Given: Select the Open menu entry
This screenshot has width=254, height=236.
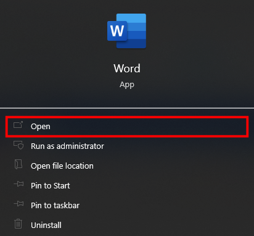Looking at the screenshot, I should (x=41, y=126).
